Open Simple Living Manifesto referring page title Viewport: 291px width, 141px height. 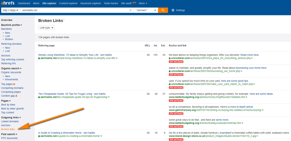pyautogui.click(x=75, y=55)
